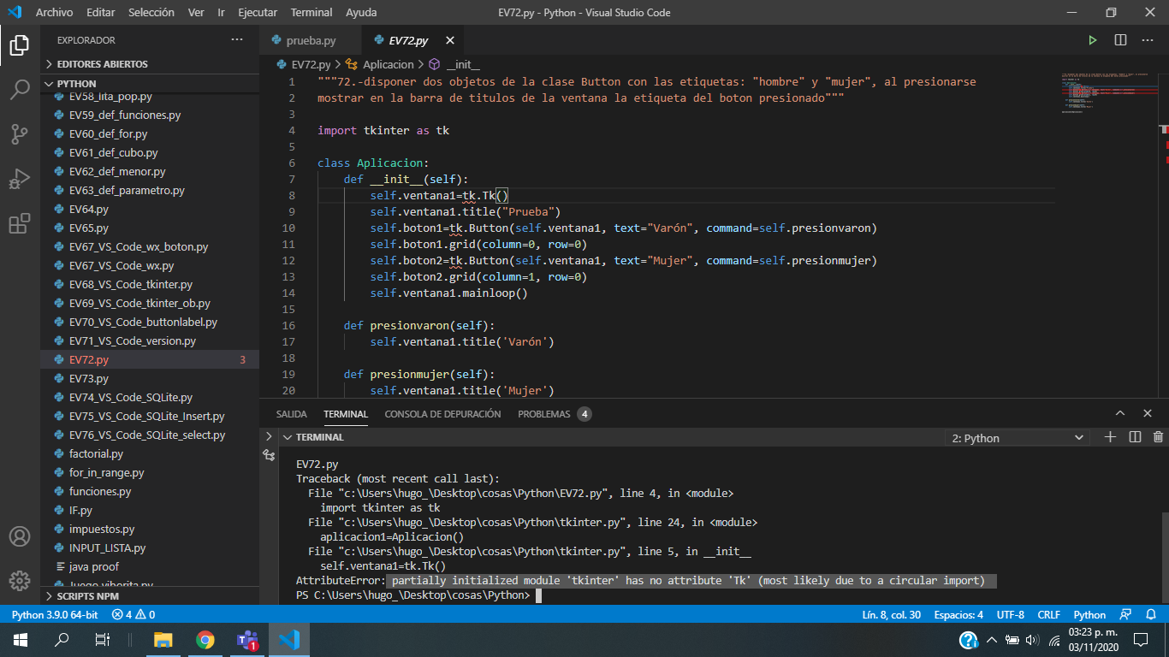Run the Python file with play button
Image resolution: width=1169 pixels, height=657 pixels.
1093,40
